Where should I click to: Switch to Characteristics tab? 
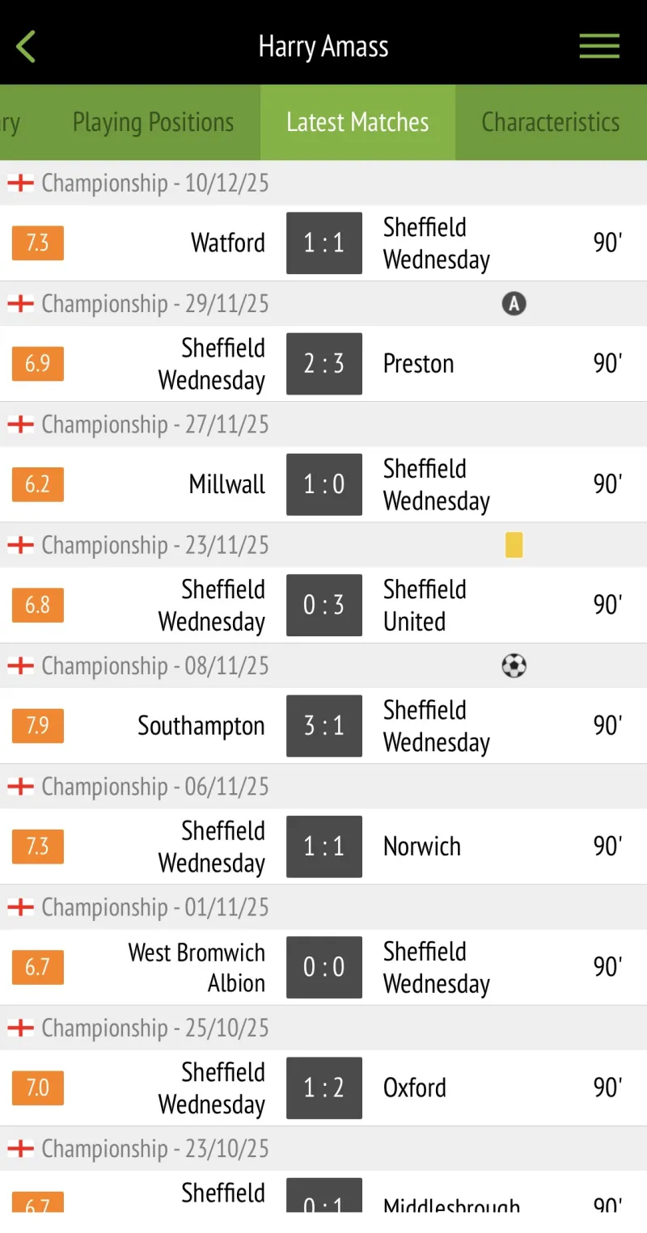point(550,122)
